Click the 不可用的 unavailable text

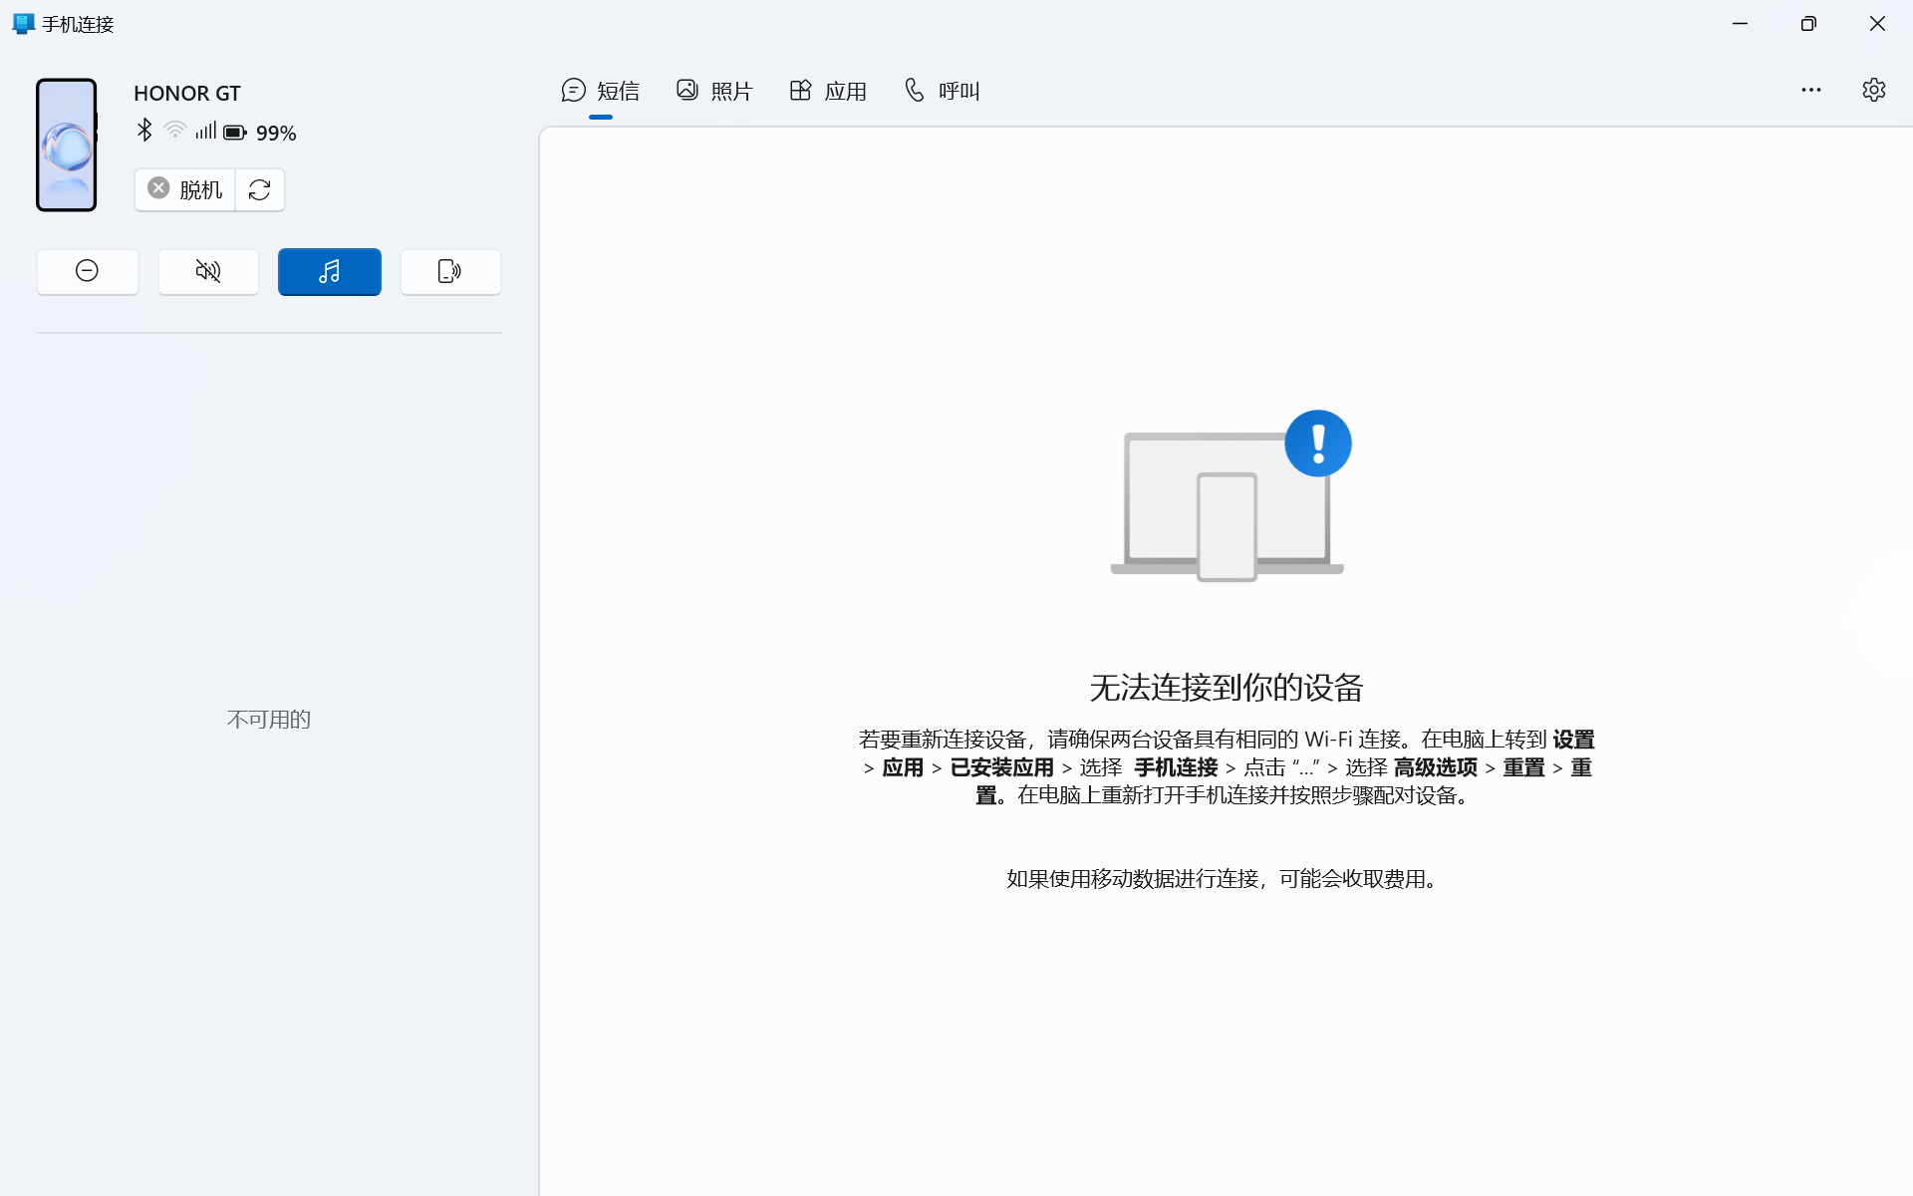click(x=269, y=720)
